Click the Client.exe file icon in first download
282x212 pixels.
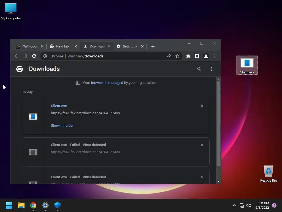tap(33, 116)
